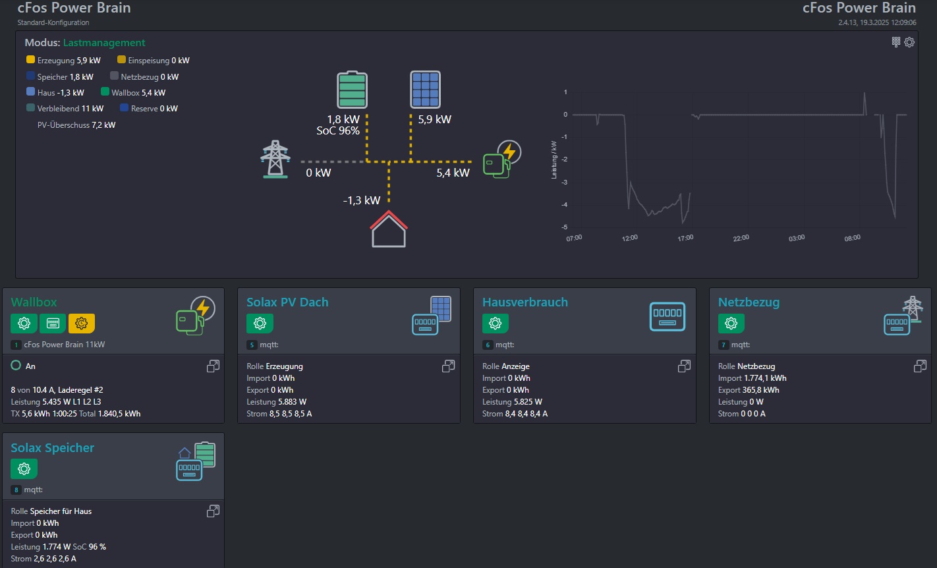This screenshot has height=568, width=937.
Task: Click Solax PV Leistung 5.883 W value
Action: point(289,402)
